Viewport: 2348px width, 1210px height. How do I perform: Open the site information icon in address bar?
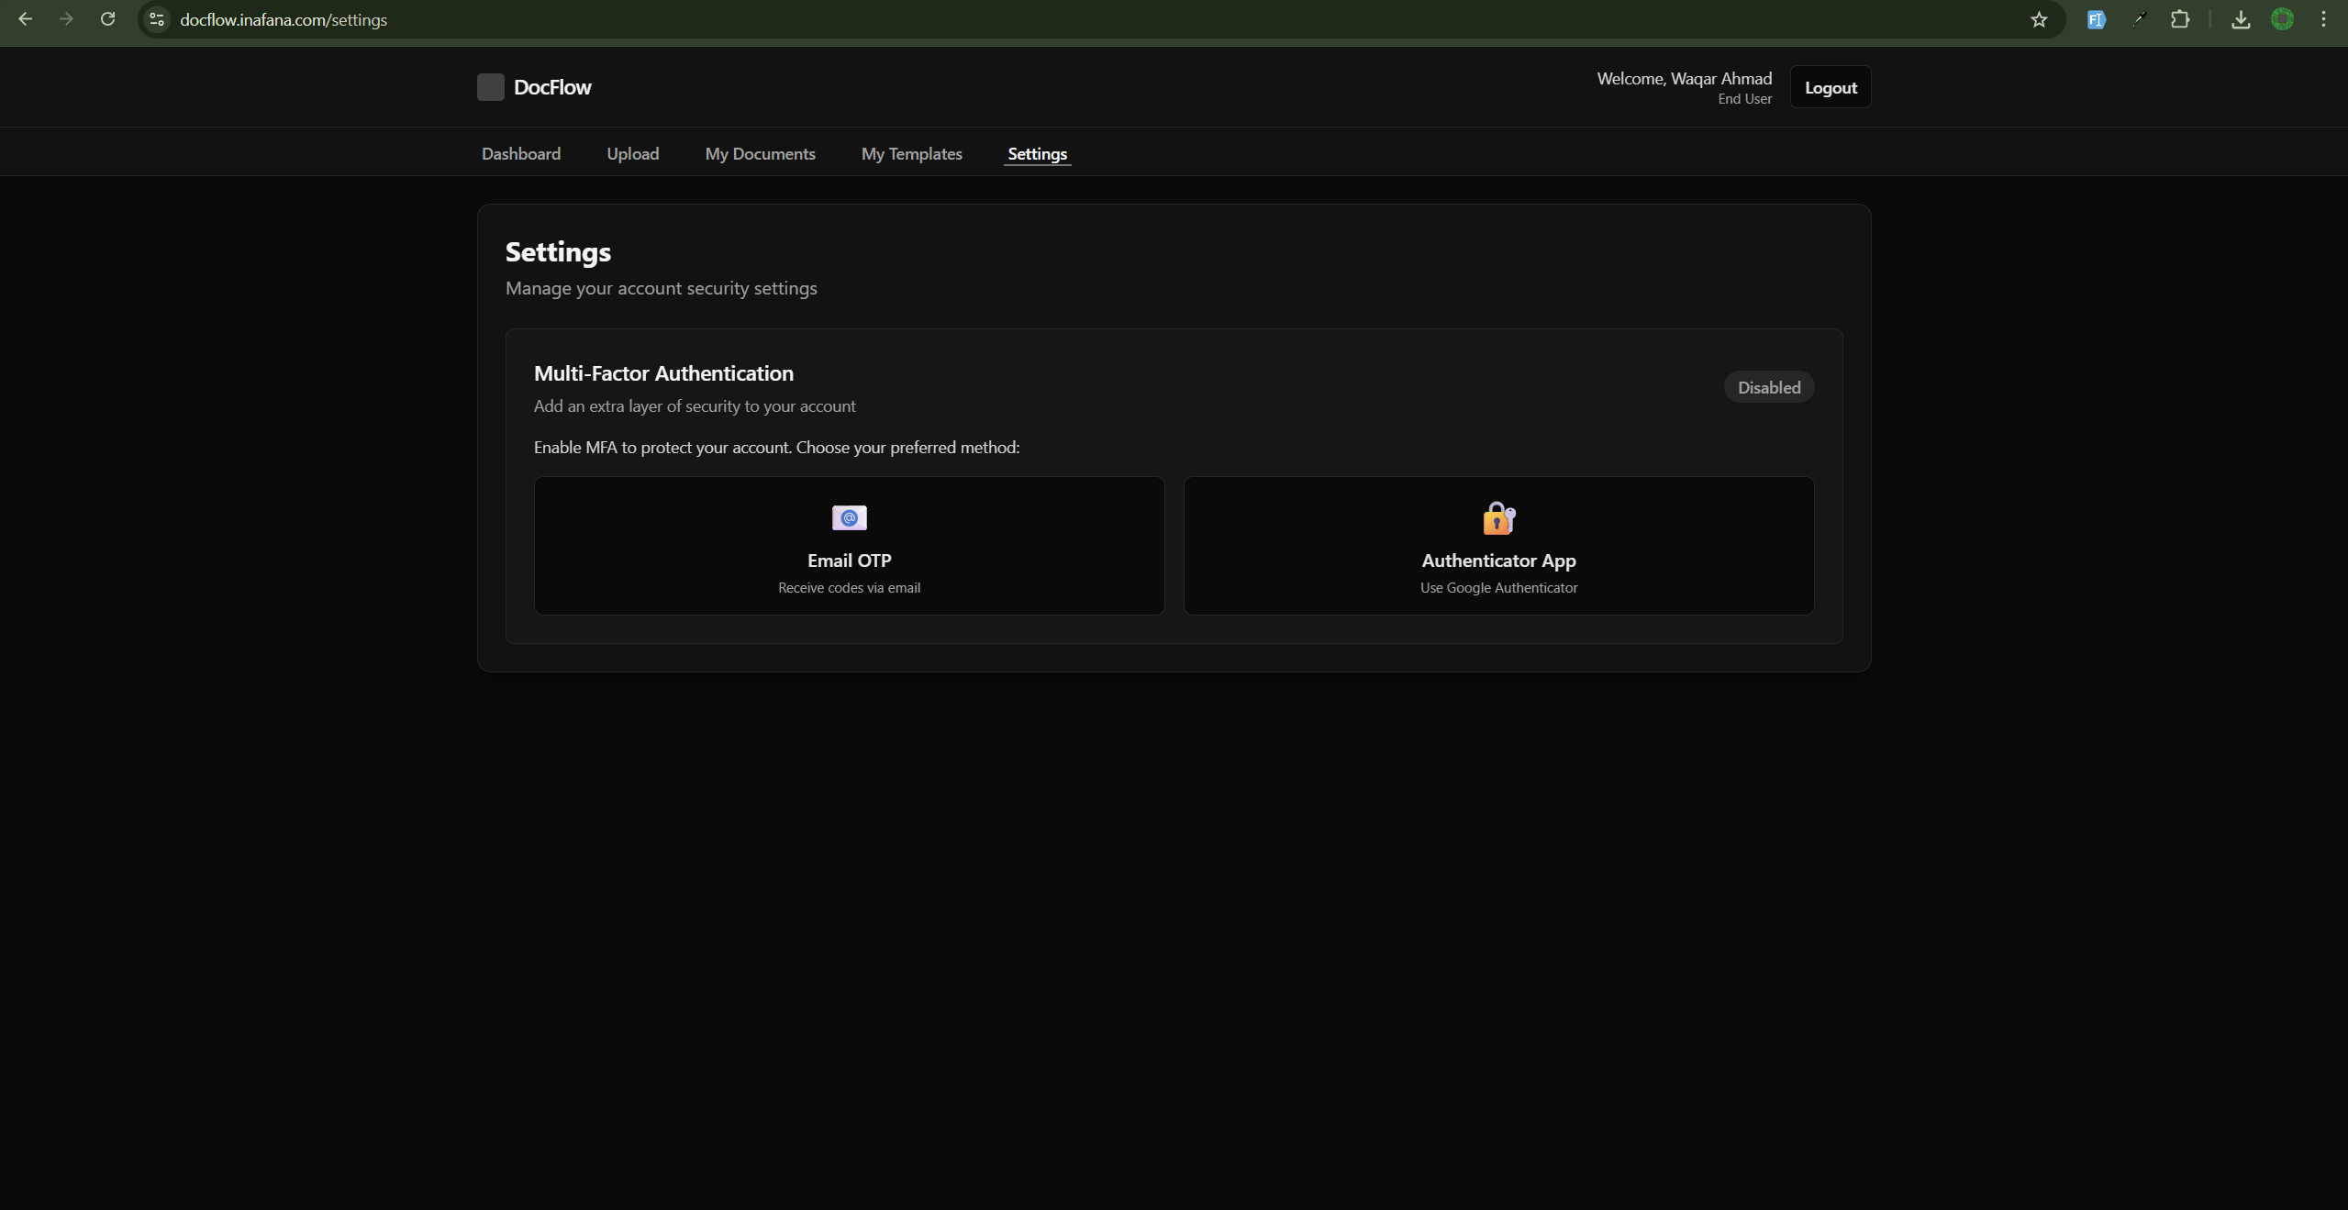point(157,19)
